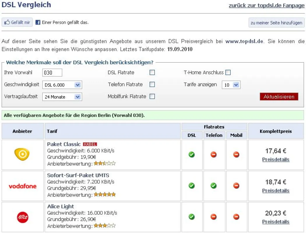Click red Telefon icon for Alice Light
This screenshot has height=233, width=306.
pos(214,217)
